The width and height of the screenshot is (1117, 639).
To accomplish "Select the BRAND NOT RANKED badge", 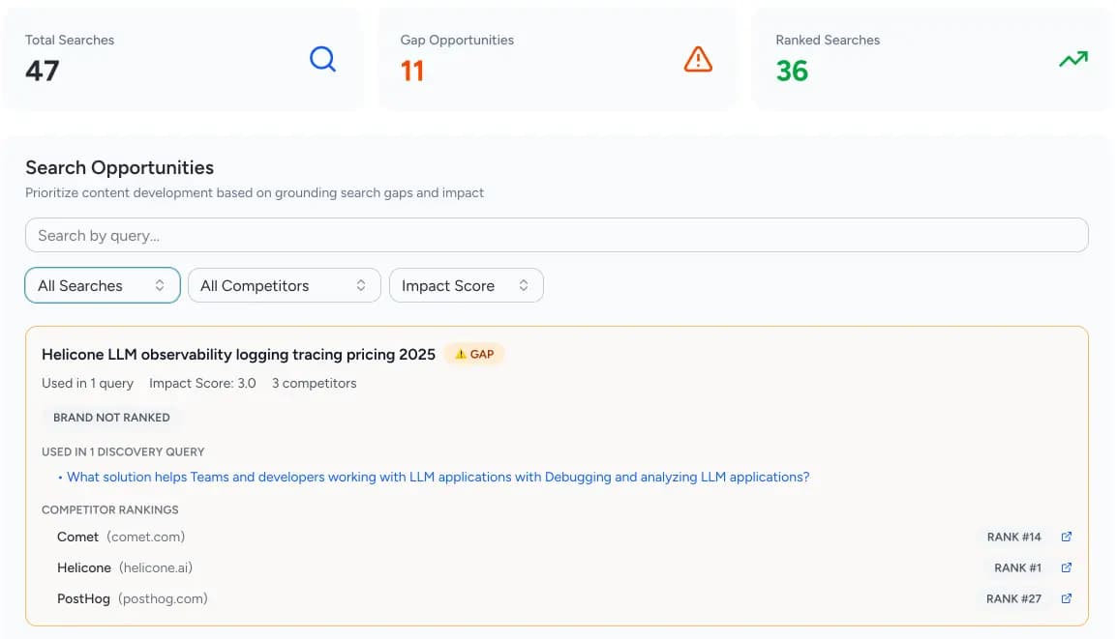I will tap(111, 417).
